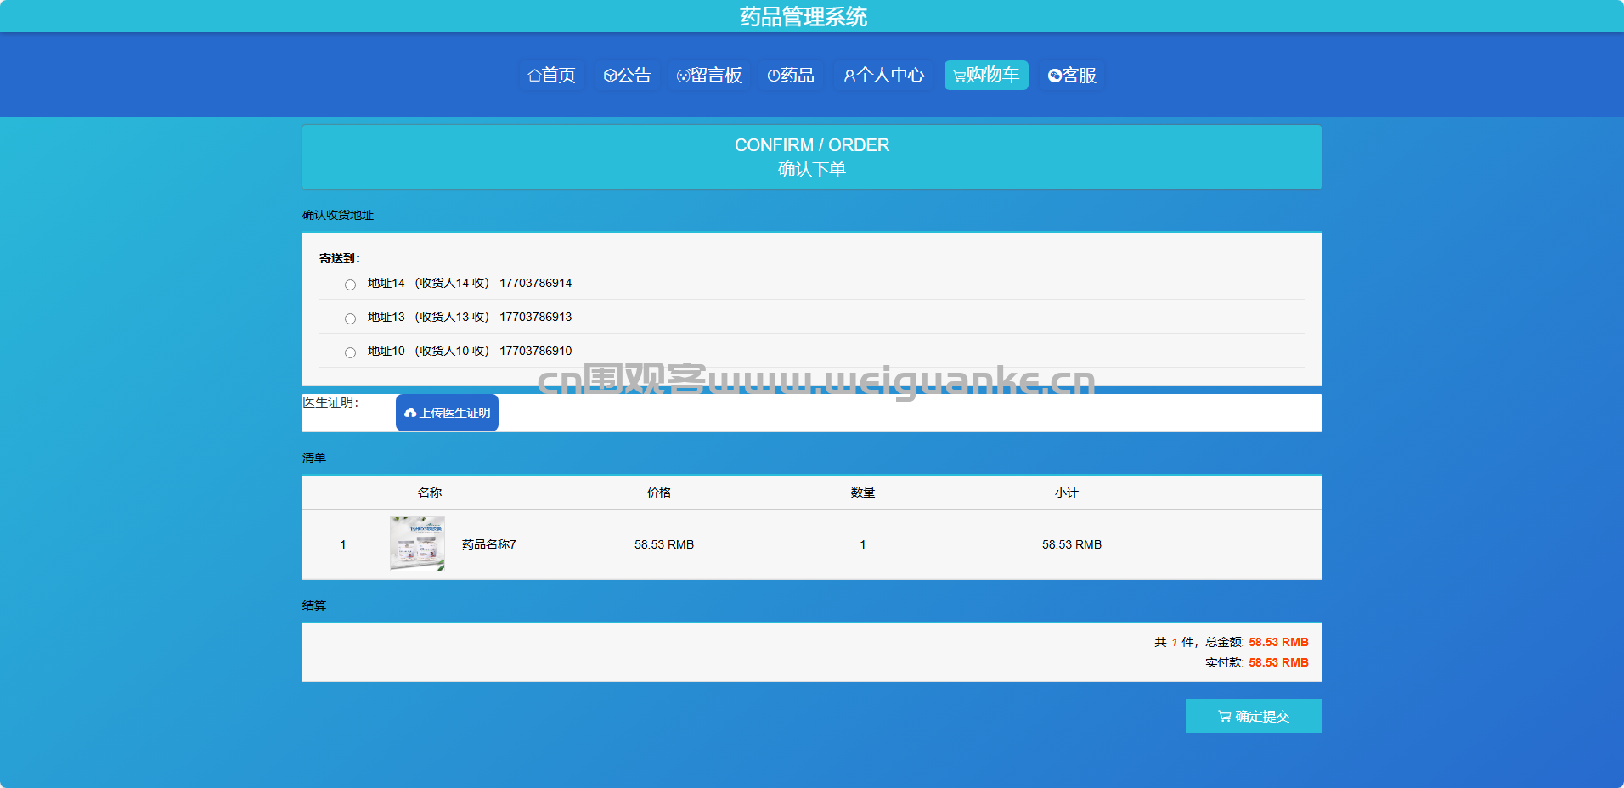Open the 留言板 menu item
Screen dimensions: 1624x788
pyautogui.click(x=709, y=76)
